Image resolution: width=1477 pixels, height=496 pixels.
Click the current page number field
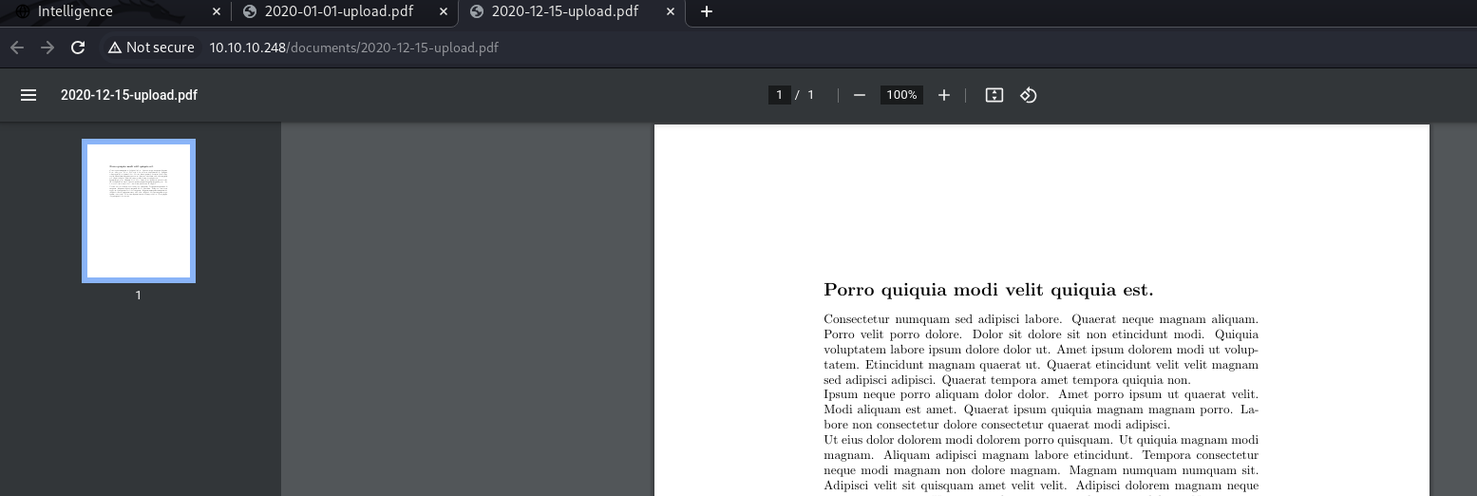click(779, 95)
